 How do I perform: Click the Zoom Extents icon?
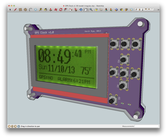[x=96, y=10]
